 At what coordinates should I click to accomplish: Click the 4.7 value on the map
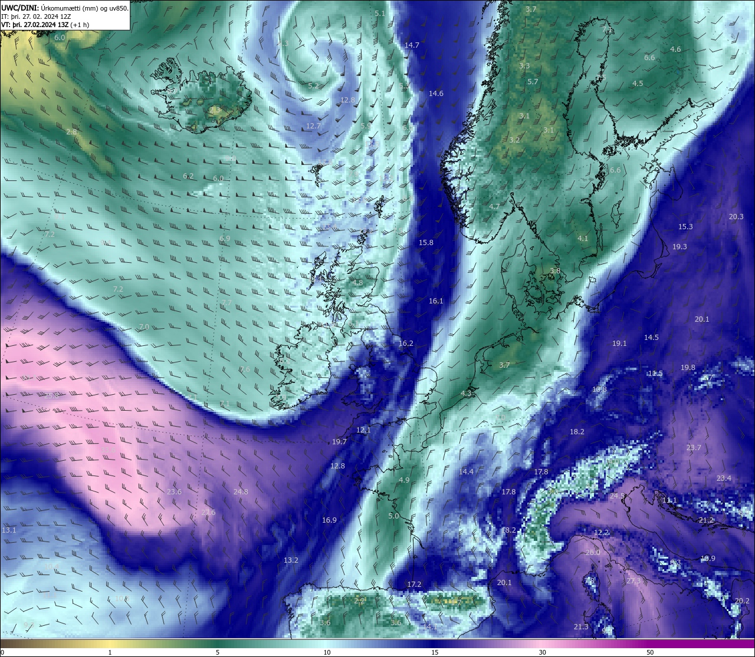(x=494, y=207)
